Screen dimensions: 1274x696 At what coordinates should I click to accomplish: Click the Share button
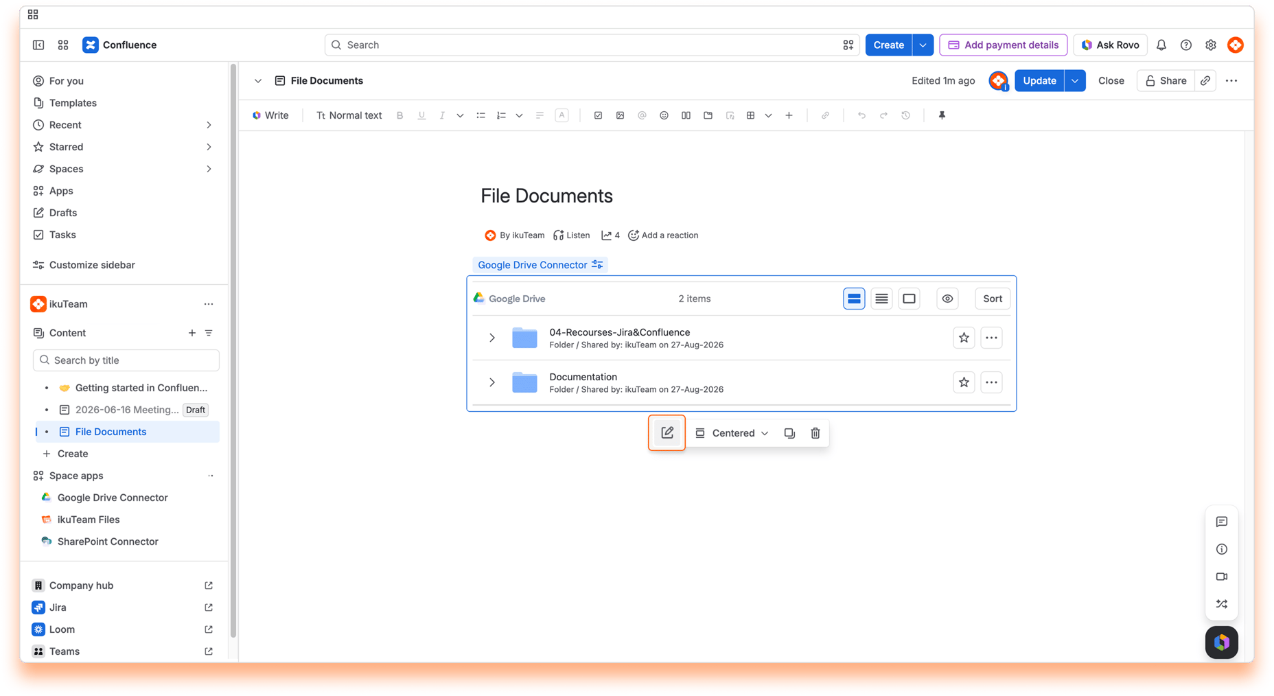click(1166, 81)
